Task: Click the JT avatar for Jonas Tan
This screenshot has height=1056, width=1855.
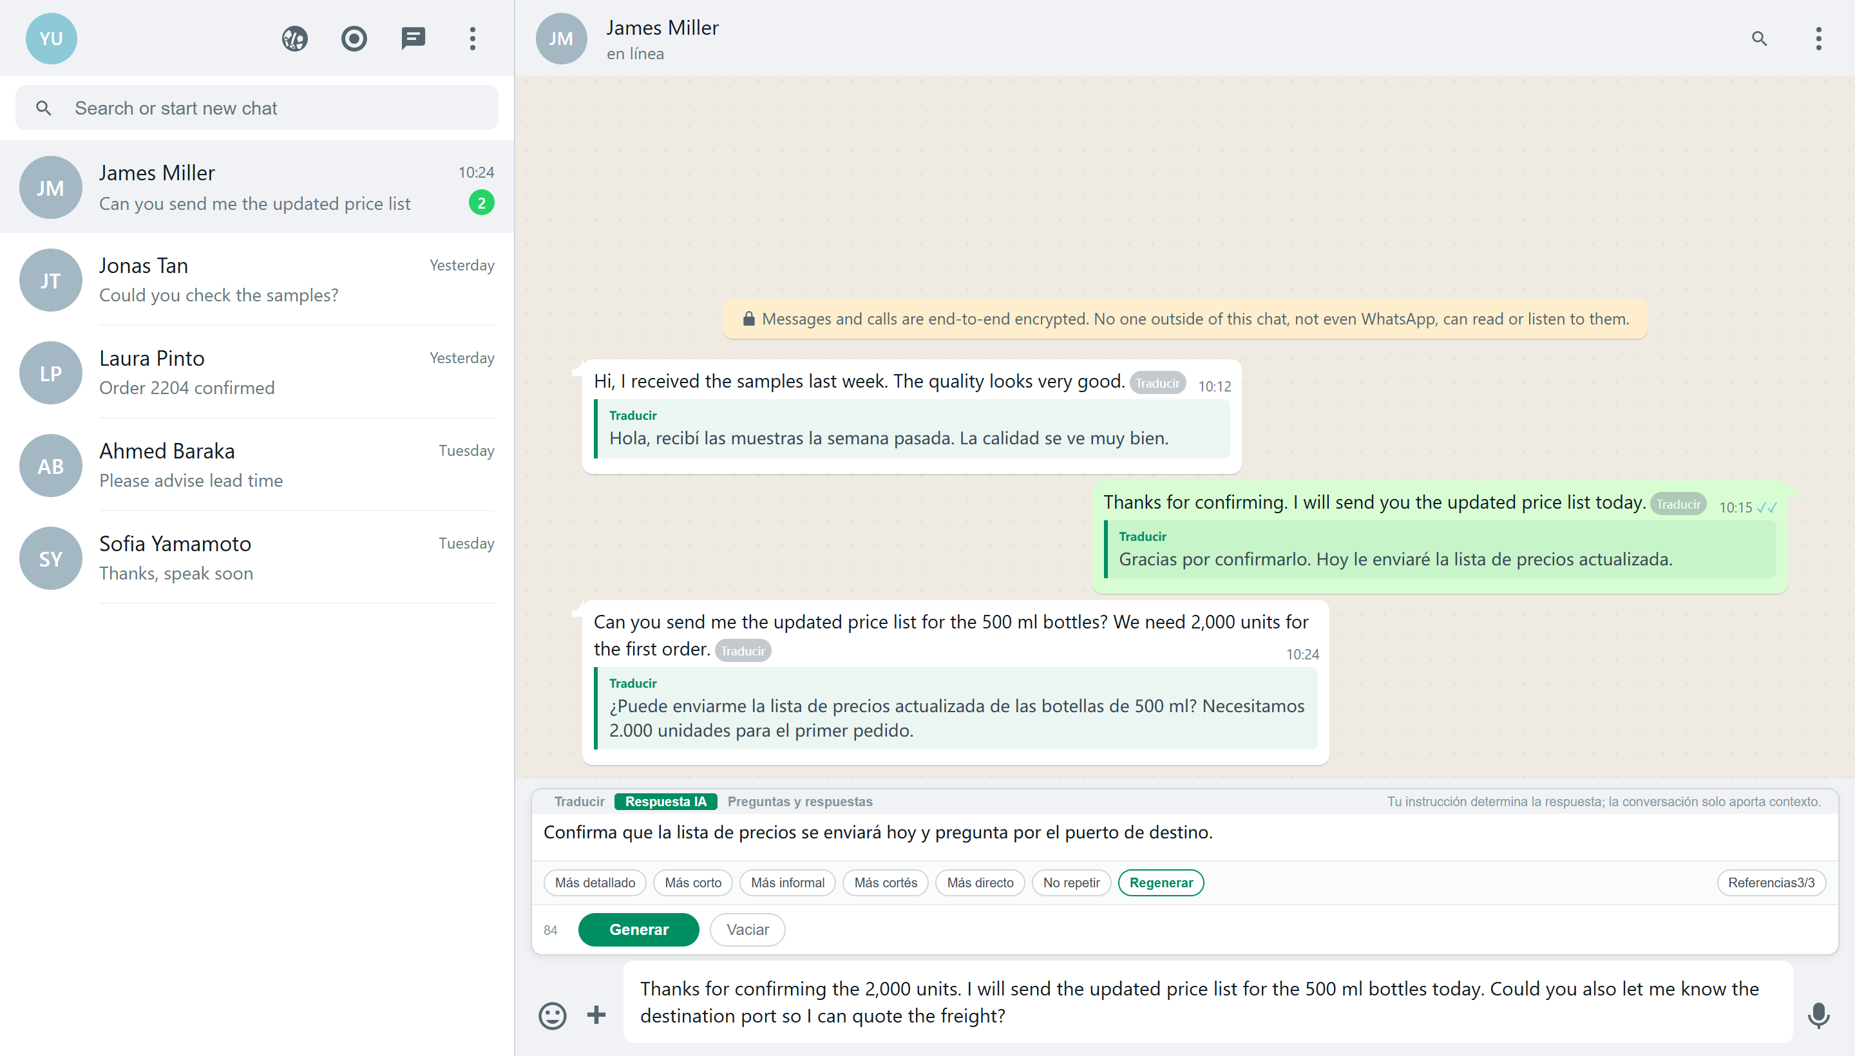Action: tap(51, 280)
